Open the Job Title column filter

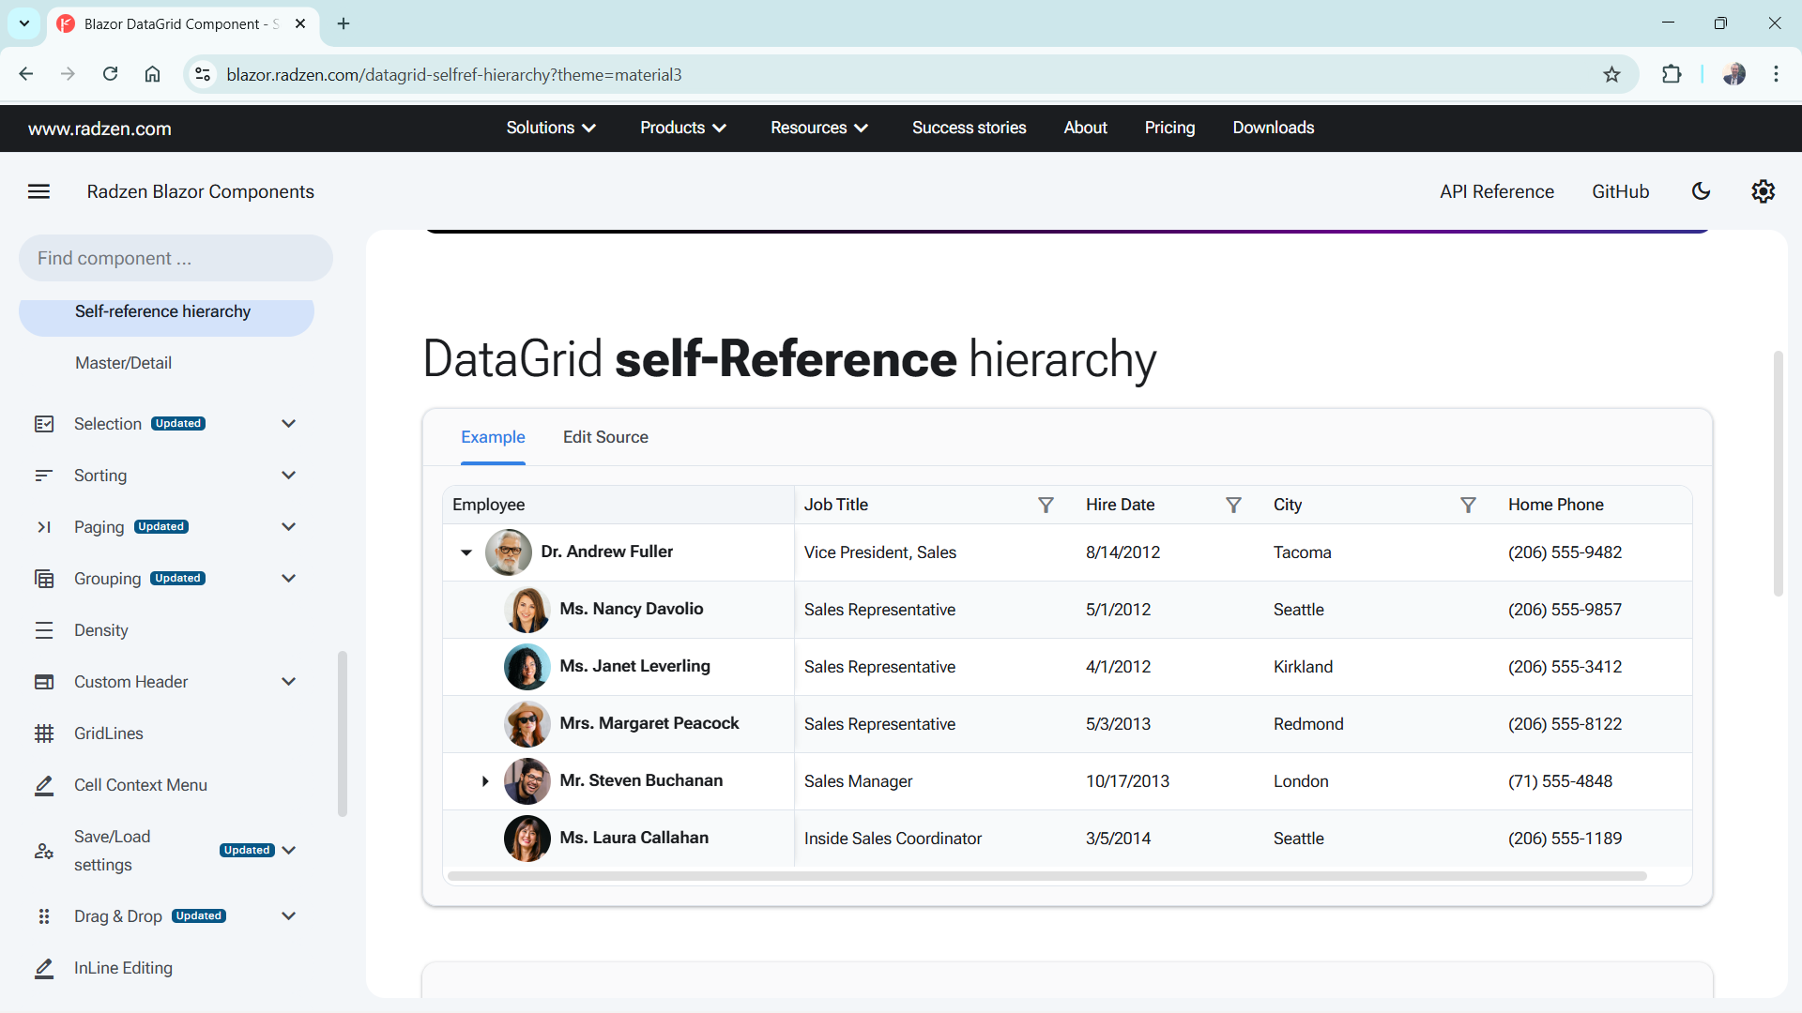1046,505
